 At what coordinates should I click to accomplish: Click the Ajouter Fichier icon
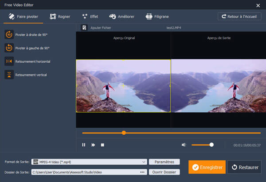84,27
